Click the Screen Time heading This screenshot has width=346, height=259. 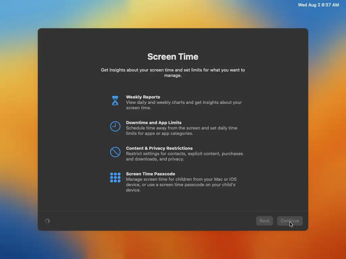pos(173,57)
